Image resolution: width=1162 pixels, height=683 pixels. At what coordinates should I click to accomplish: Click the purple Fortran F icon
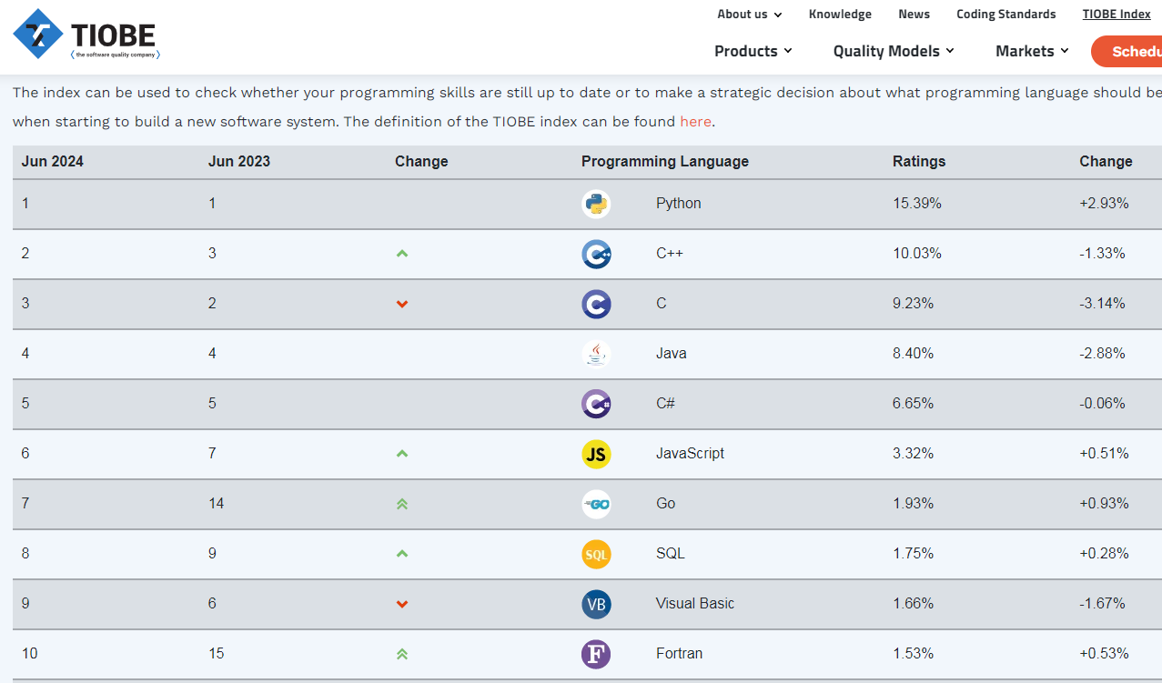pos(596,654)
